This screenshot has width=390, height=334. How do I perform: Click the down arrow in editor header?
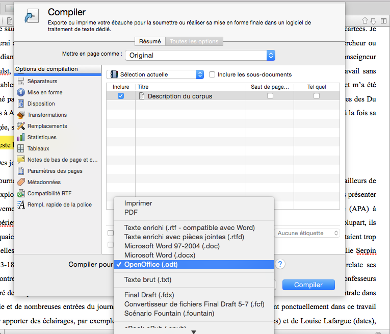pos(373,20)
